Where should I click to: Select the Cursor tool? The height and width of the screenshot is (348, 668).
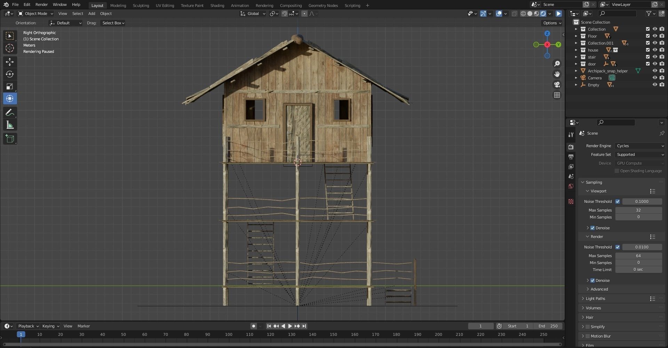click(x=10, y=48)
